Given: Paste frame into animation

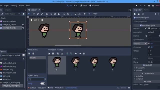Looking at the screenshot, I should pyautogui.click(x=62, y=53).
